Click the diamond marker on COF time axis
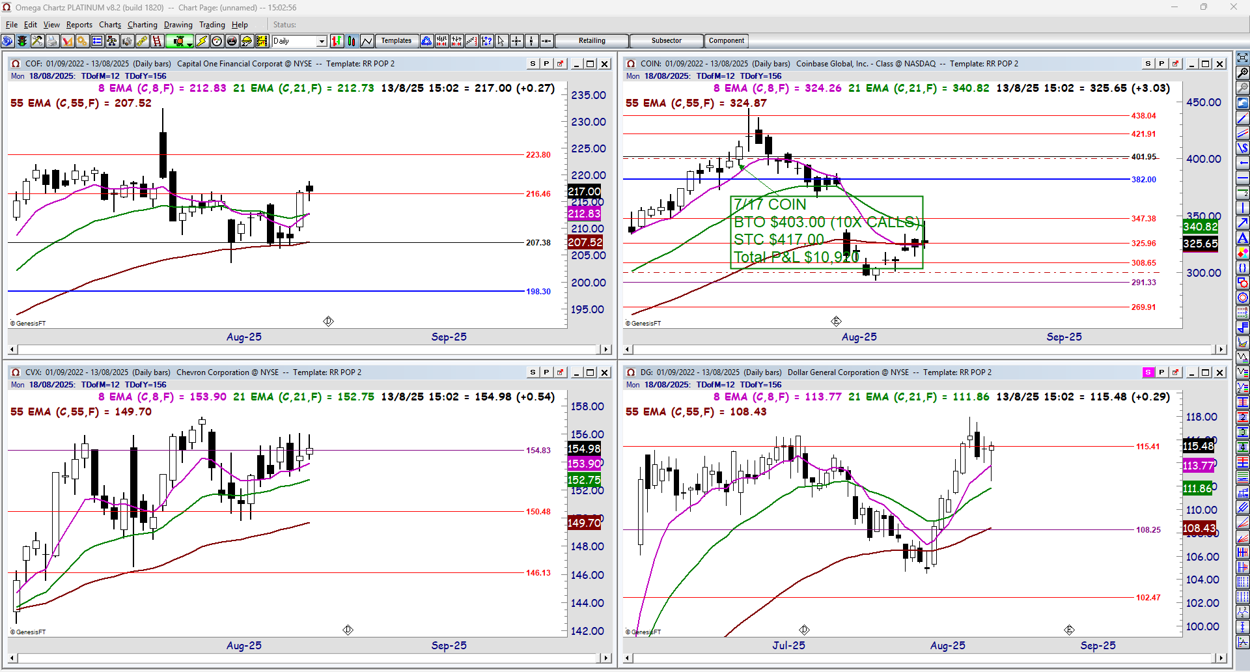This screenshot has width=1250, height=672. click(328, 321)
